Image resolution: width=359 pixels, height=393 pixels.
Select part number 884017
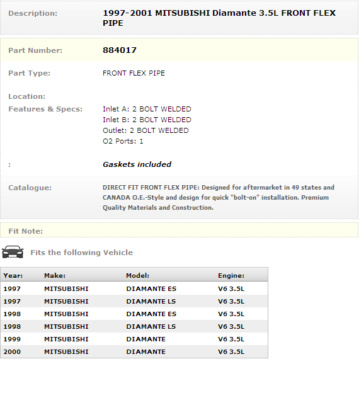[x=120, y=50]
